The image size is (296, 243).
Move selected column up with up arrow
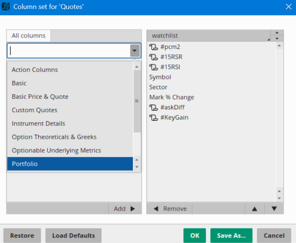point(255,209)
